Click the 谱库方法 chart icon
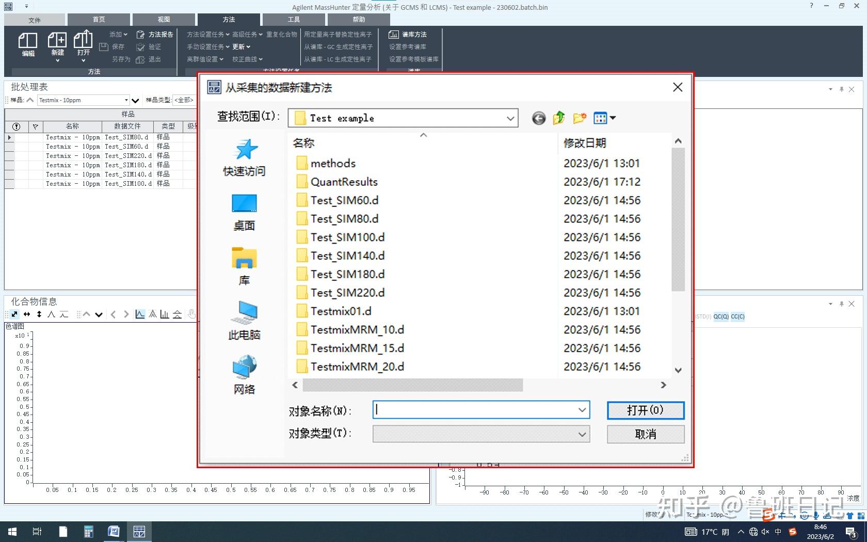The height and width of the screenshot is (542, 867). 394,35
